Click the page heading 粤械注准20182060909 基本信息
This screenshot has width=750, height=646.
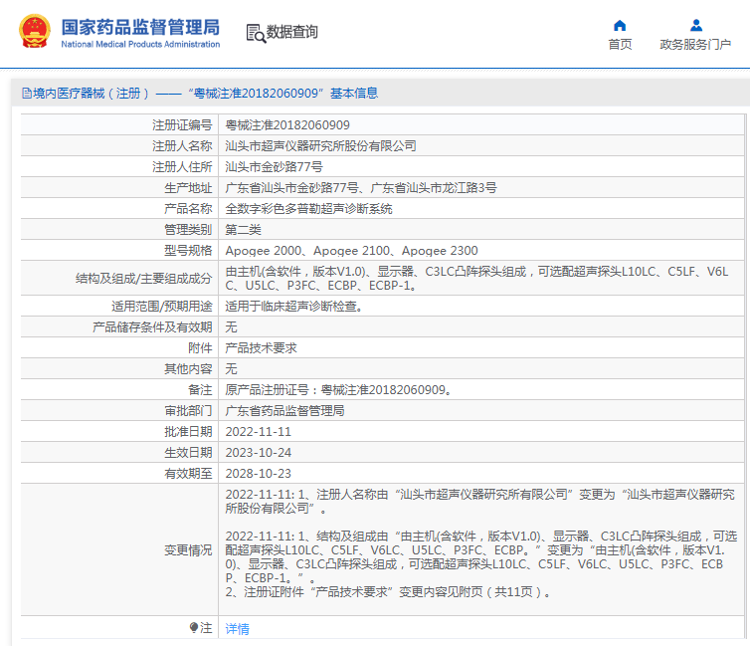tap(282, 94)
